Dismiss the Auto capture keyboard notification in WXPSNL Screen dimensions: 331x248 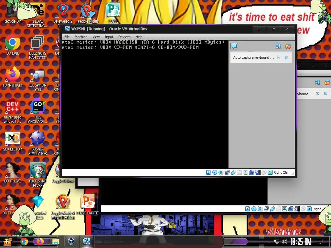286,57
